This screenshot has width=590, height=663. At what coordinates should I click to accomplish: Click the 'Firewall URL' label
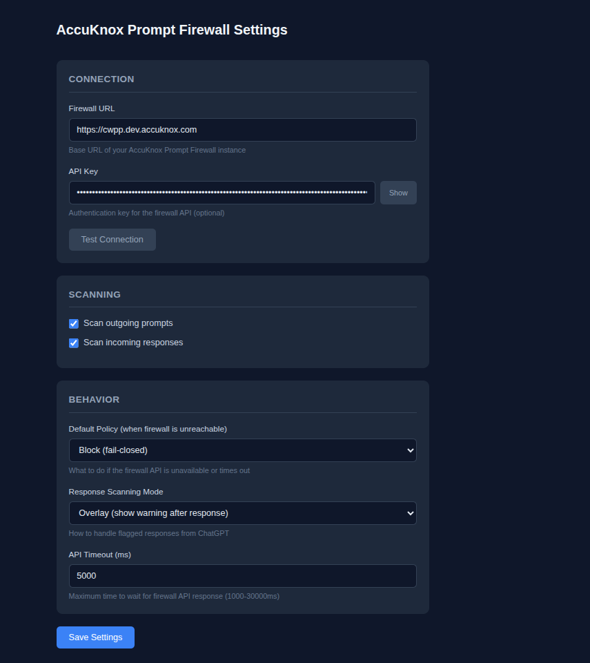click(92, 108)
